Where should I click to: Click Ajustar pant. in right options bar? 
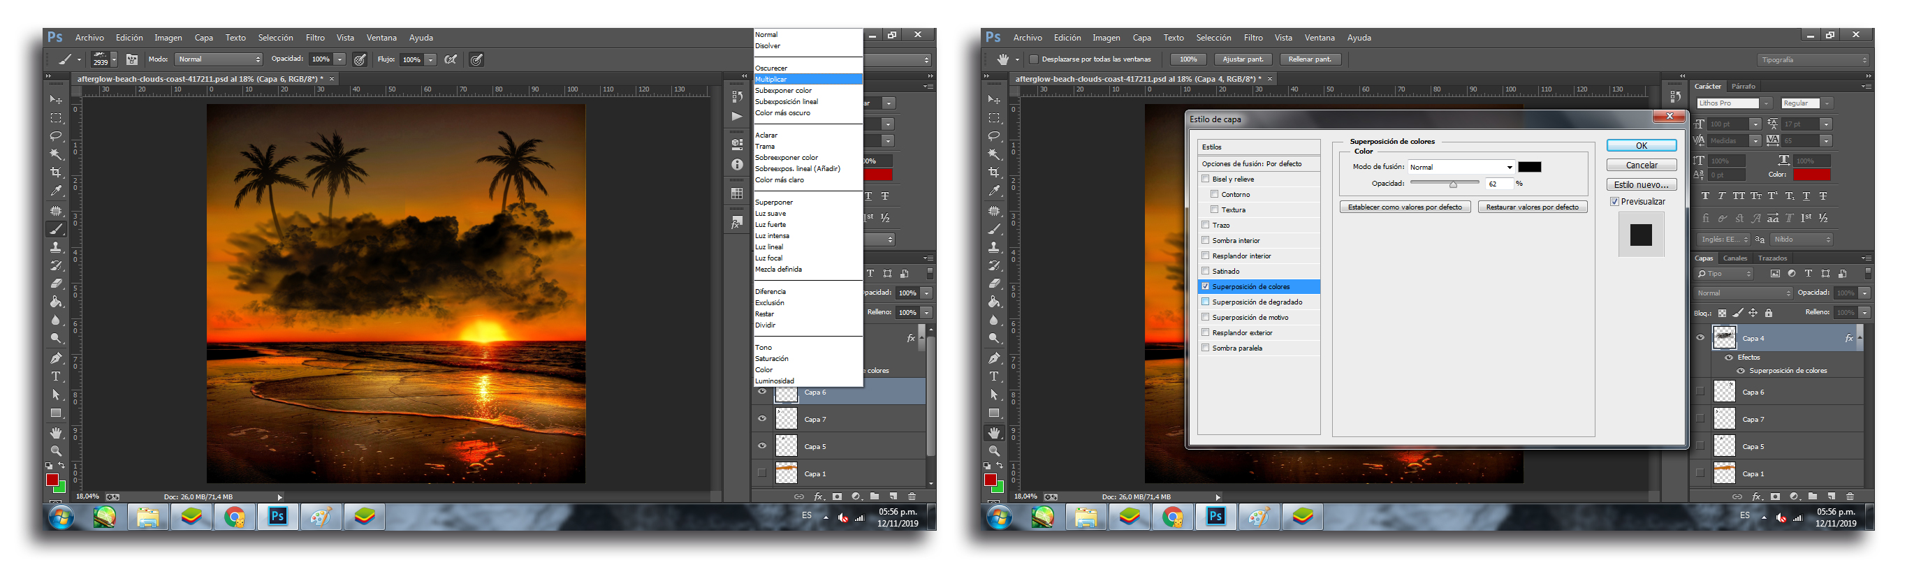(x=1243, y=59)
